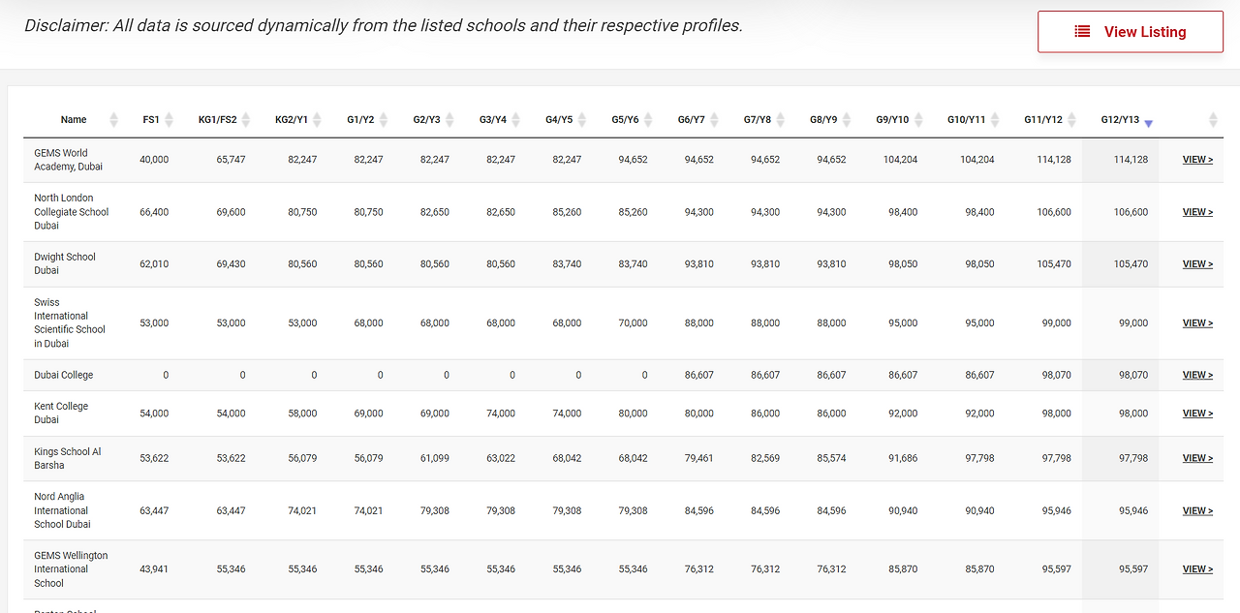
Task: Click sort arrows next to FS1
Action: point(170,120)
